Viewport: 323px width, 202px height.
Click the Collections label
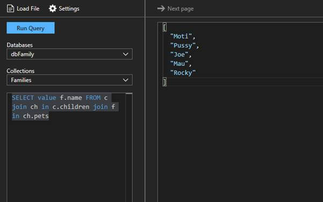(20, 71)
